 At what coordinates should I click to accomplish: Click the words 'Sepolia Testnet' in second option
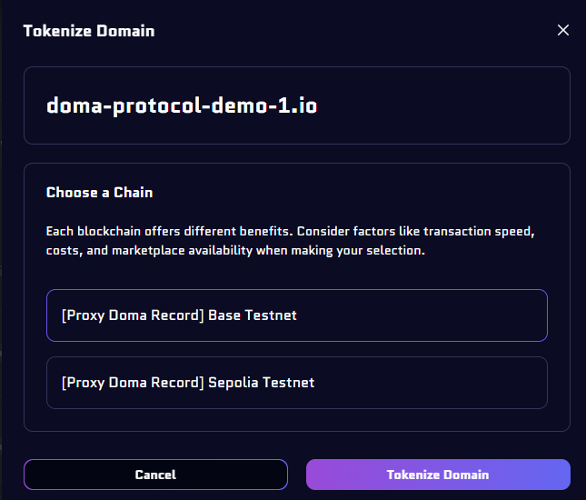click(262, 383)
